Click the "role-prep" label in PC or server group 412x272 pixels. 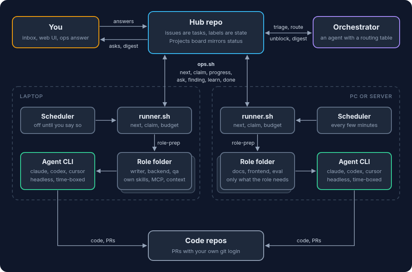(243, 143)
